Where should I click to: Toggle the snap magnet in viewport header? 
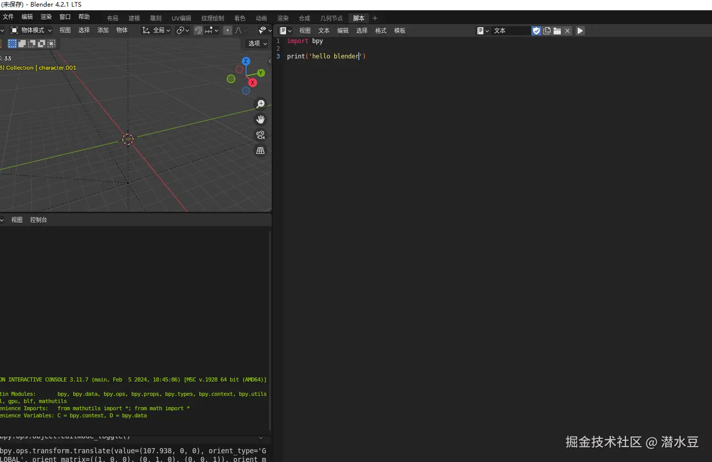198,30
